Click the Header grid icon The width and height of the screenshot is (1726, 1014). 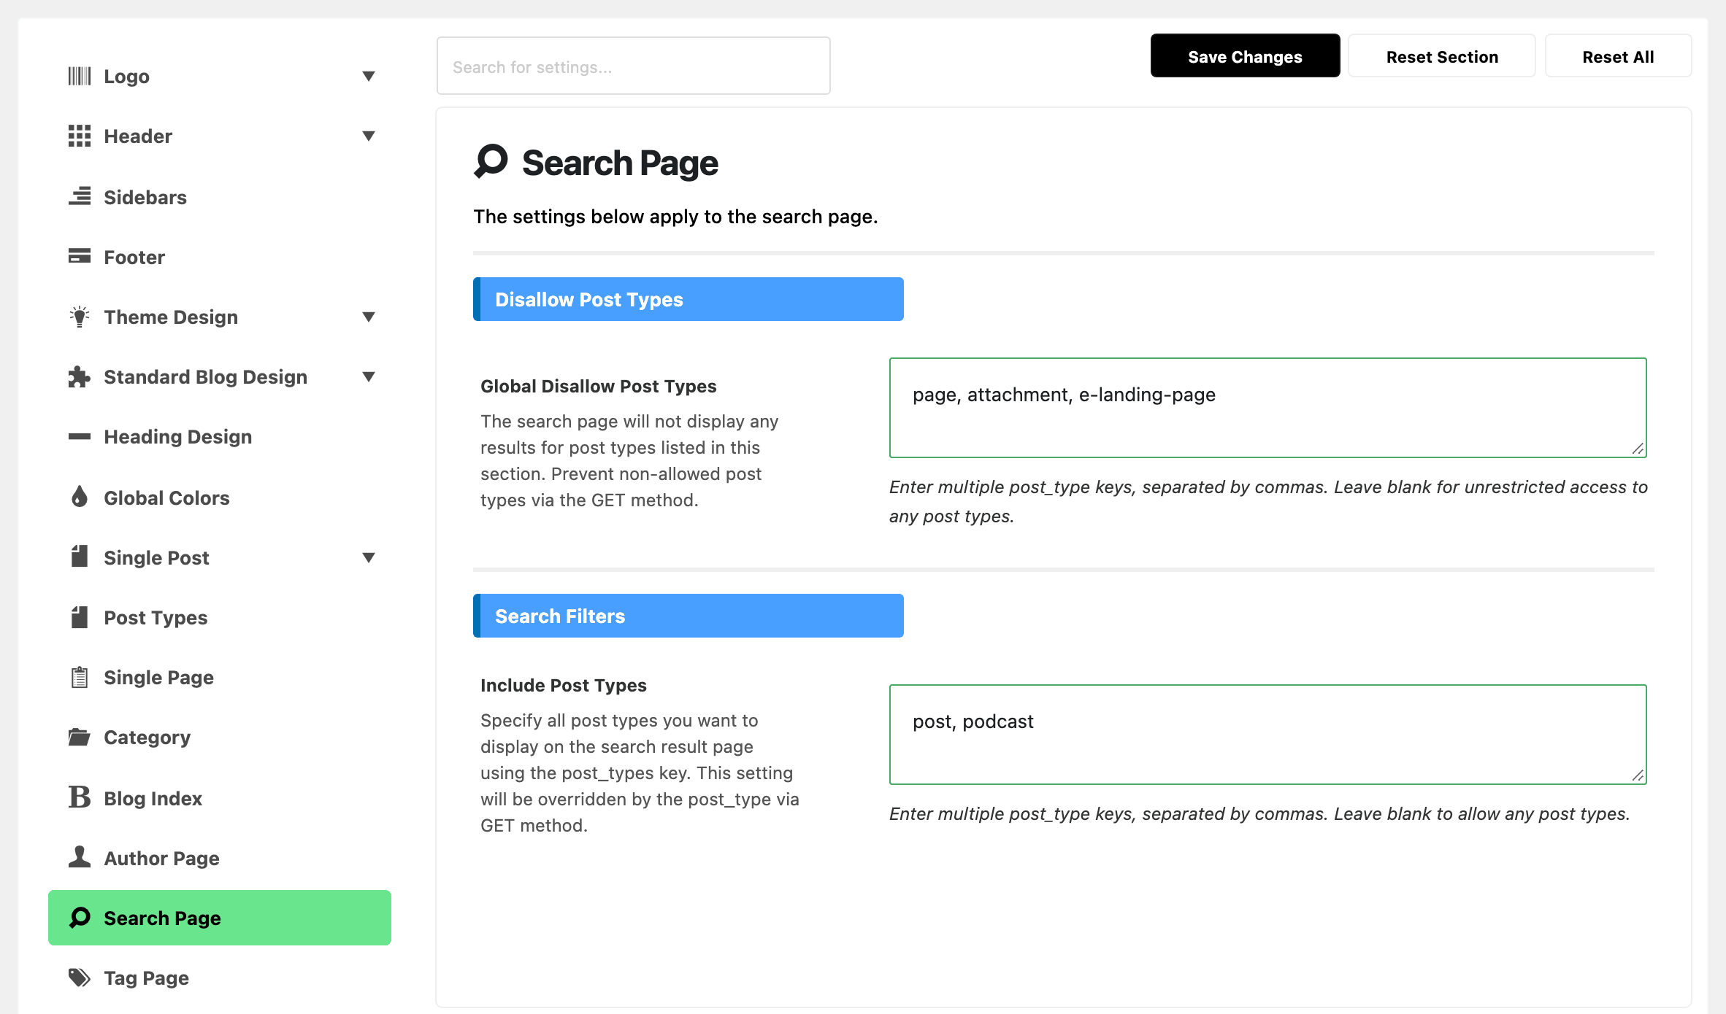coord(80,136)
